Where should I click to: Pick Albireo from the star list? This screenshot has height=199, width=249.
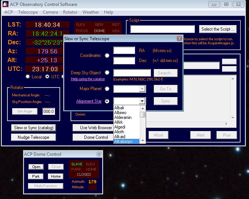click(120, 112)
